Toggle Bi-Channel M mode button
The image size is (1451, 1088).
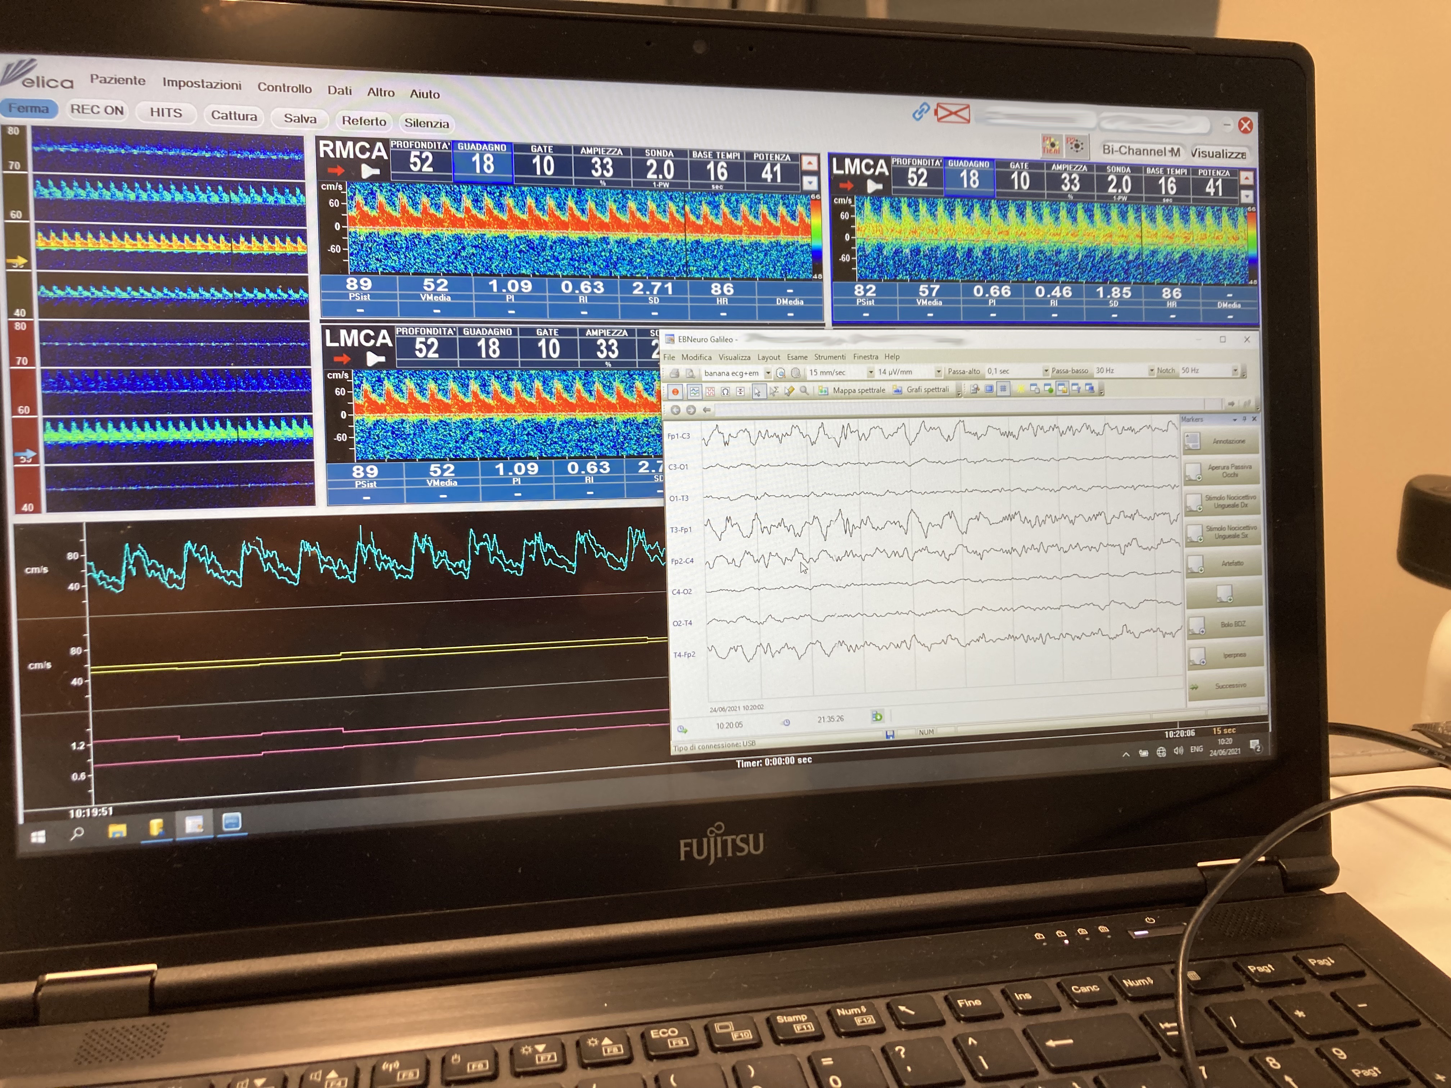pos(1141,151)
